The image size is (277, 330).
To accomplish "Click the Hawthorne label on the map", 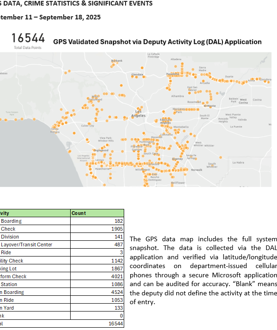I will click(x=102, y=169).
